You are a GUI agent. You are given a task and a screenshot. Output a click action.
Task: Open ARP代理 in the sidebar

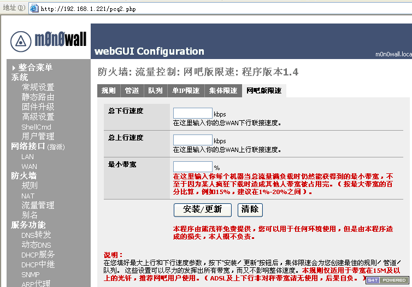[x=36, y=284]
